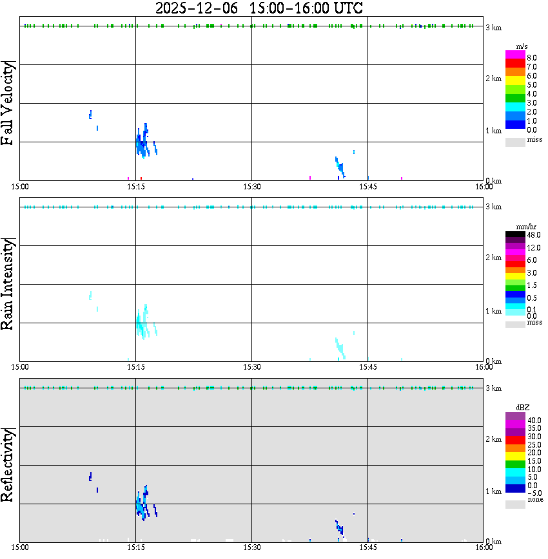Click the 'dBZ' legend unit heading
This screenshot has height=559, width=548.
(x=523, y=407)
